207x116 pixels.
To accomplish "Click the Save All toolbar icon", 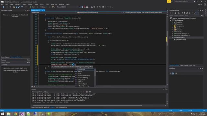I will (19, 7).
